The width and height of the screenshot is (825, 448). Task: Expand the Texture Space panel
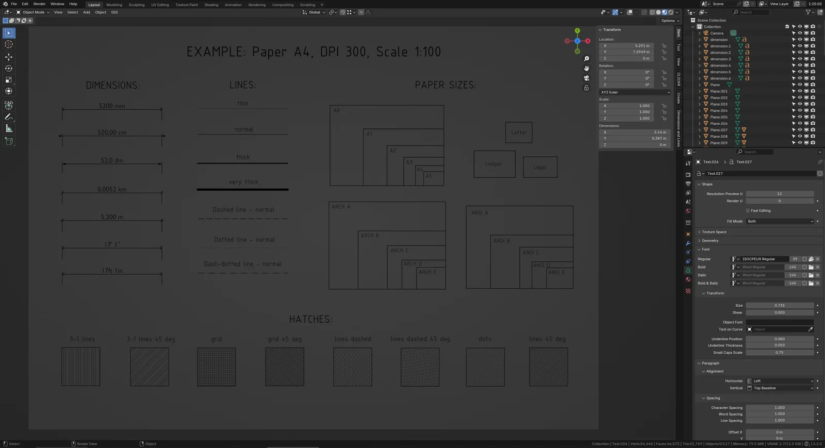[x=714, y=232]
